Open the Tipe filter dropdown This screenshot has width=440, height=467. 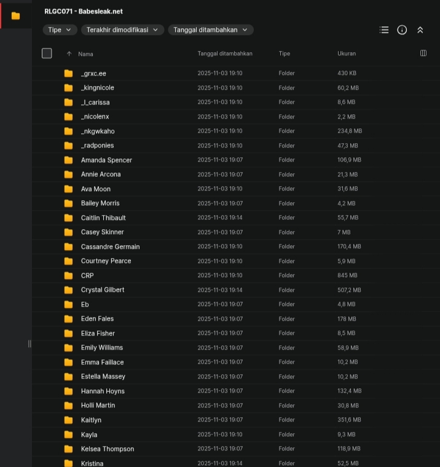click(x=60, y=29)
